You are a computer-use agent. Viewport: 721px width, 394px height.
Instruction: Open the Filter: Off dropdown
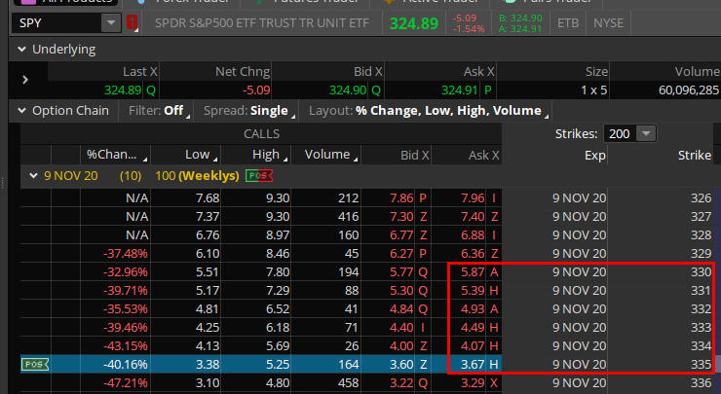tap(159, 111)
